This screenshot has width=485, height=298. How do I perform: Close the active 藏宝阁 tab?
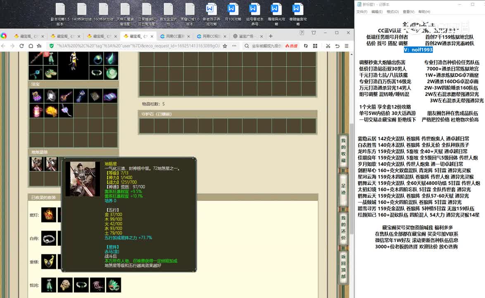pos(152,36)
